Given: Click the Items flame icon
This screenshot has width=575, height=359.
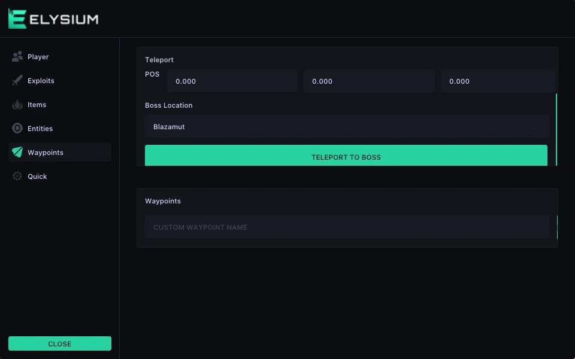Looking at the screenshot, I should click(x=17, y=105).
